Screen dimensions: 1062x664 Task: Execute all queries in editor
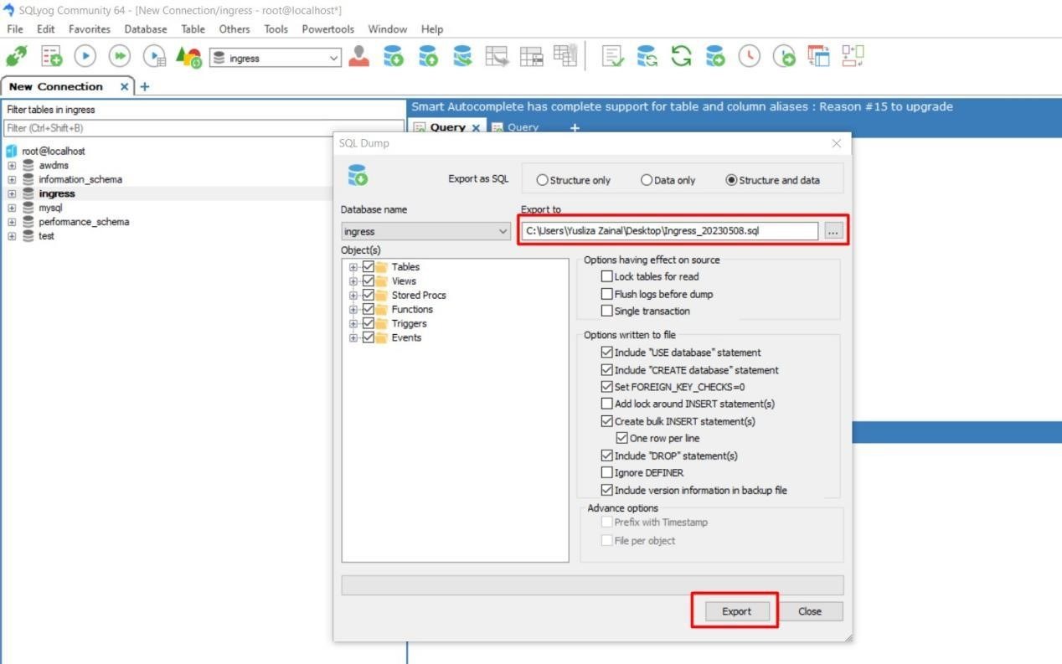coord(119,56)
